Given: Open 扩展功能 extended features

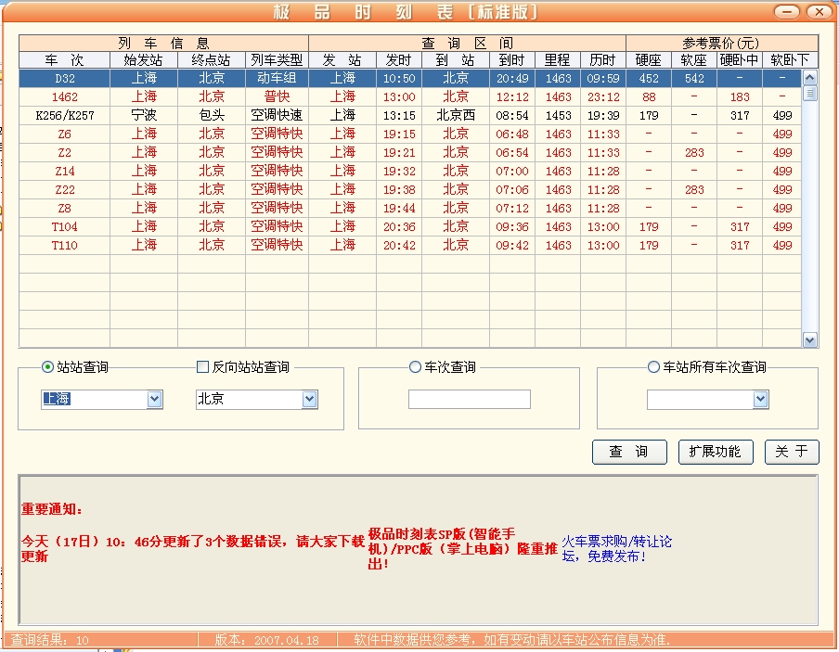Looking at the screenshot, I should [x=716, y=452].
